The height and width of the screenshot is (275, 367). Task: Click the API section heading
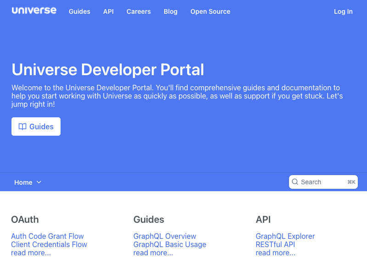coord(263,220)
